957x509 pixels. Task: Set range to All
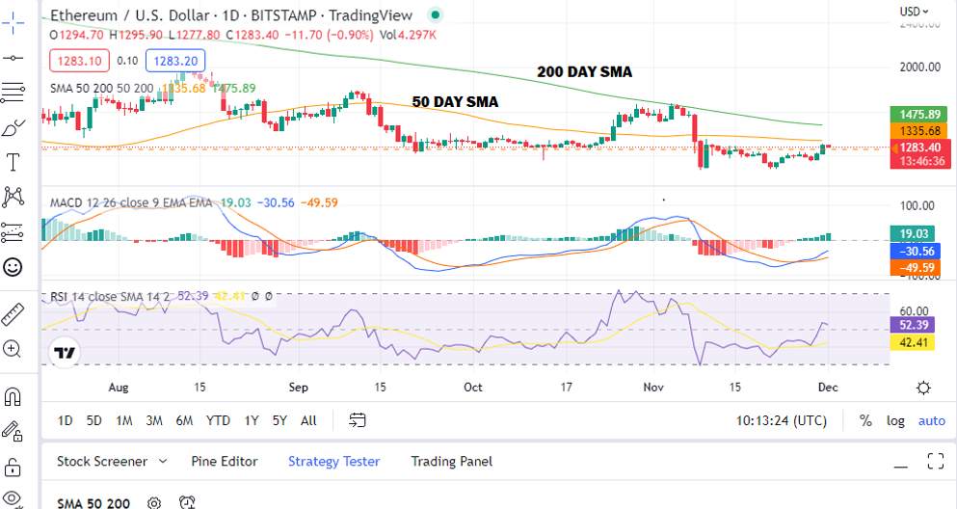(308, 420)
